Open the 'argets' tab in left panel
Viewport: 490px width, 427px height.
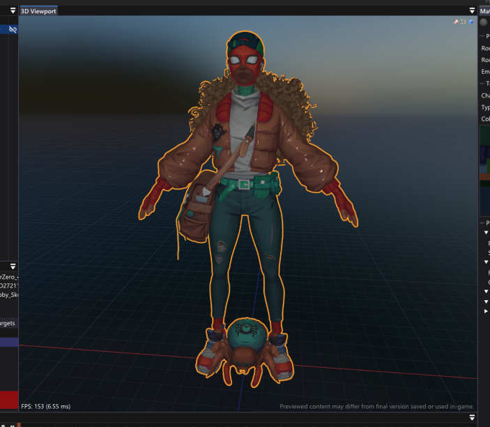pyautogui.click(x=8, y=323)
